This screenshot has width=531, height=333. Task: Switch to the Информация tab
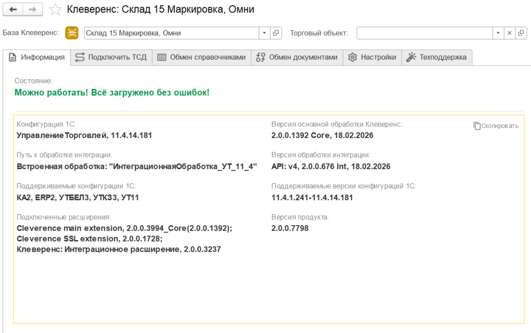pos(37,57)
